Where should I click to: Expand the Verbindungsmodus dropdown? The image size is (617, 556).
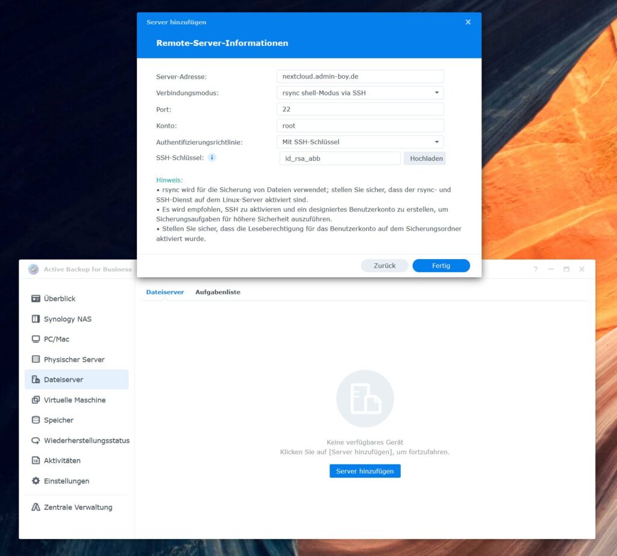point(360,93)
